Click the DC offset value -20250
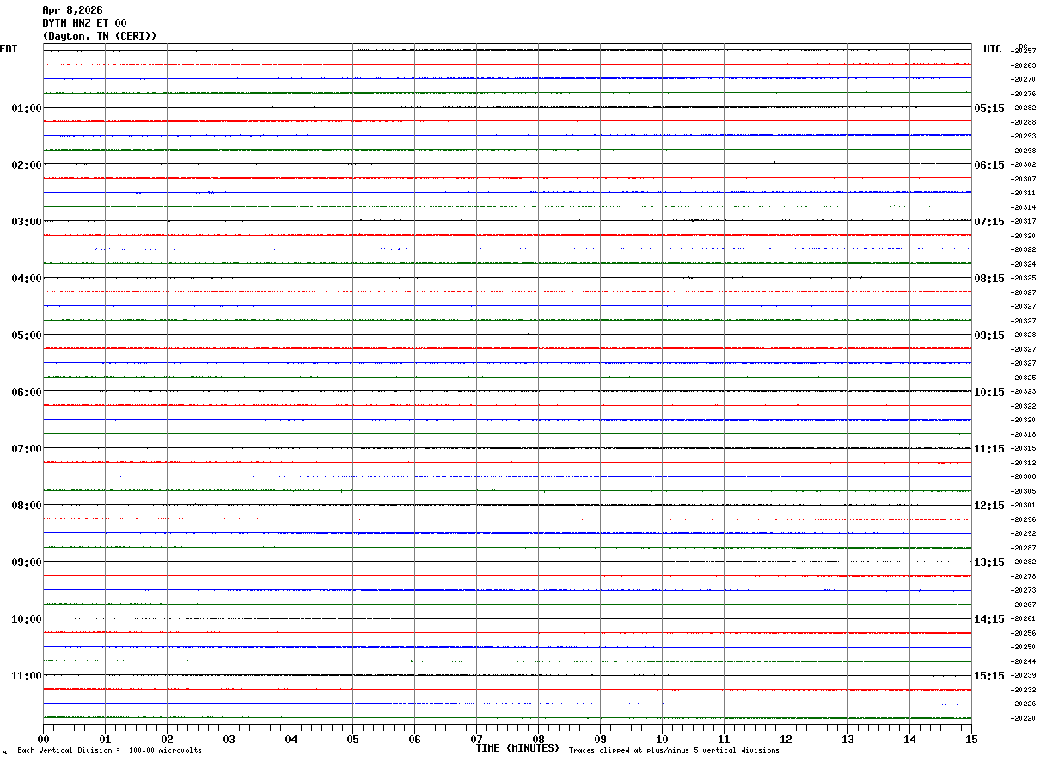This screenshot has width=1040, height=762. [1024, 648]
